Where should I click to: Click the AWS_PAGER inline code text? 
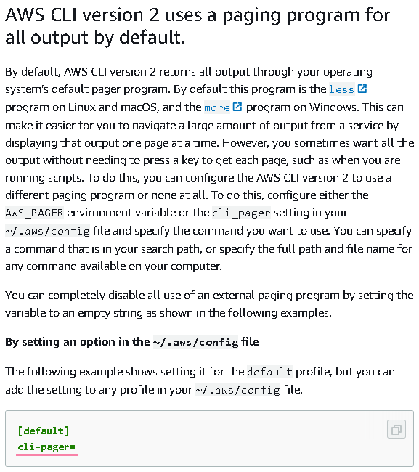point(34,213)
